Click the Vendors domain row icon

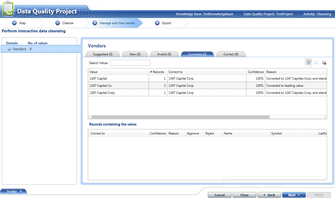click(x=9, y=49)
